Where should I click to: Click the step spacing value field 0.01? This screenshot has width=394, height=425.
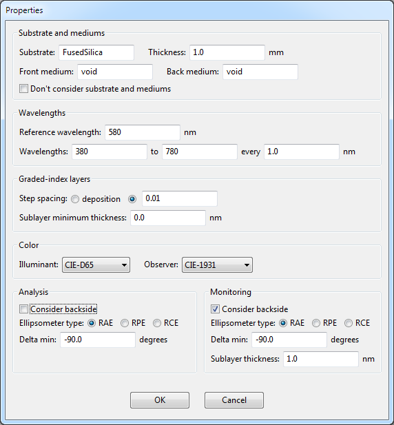pos(180,198)
